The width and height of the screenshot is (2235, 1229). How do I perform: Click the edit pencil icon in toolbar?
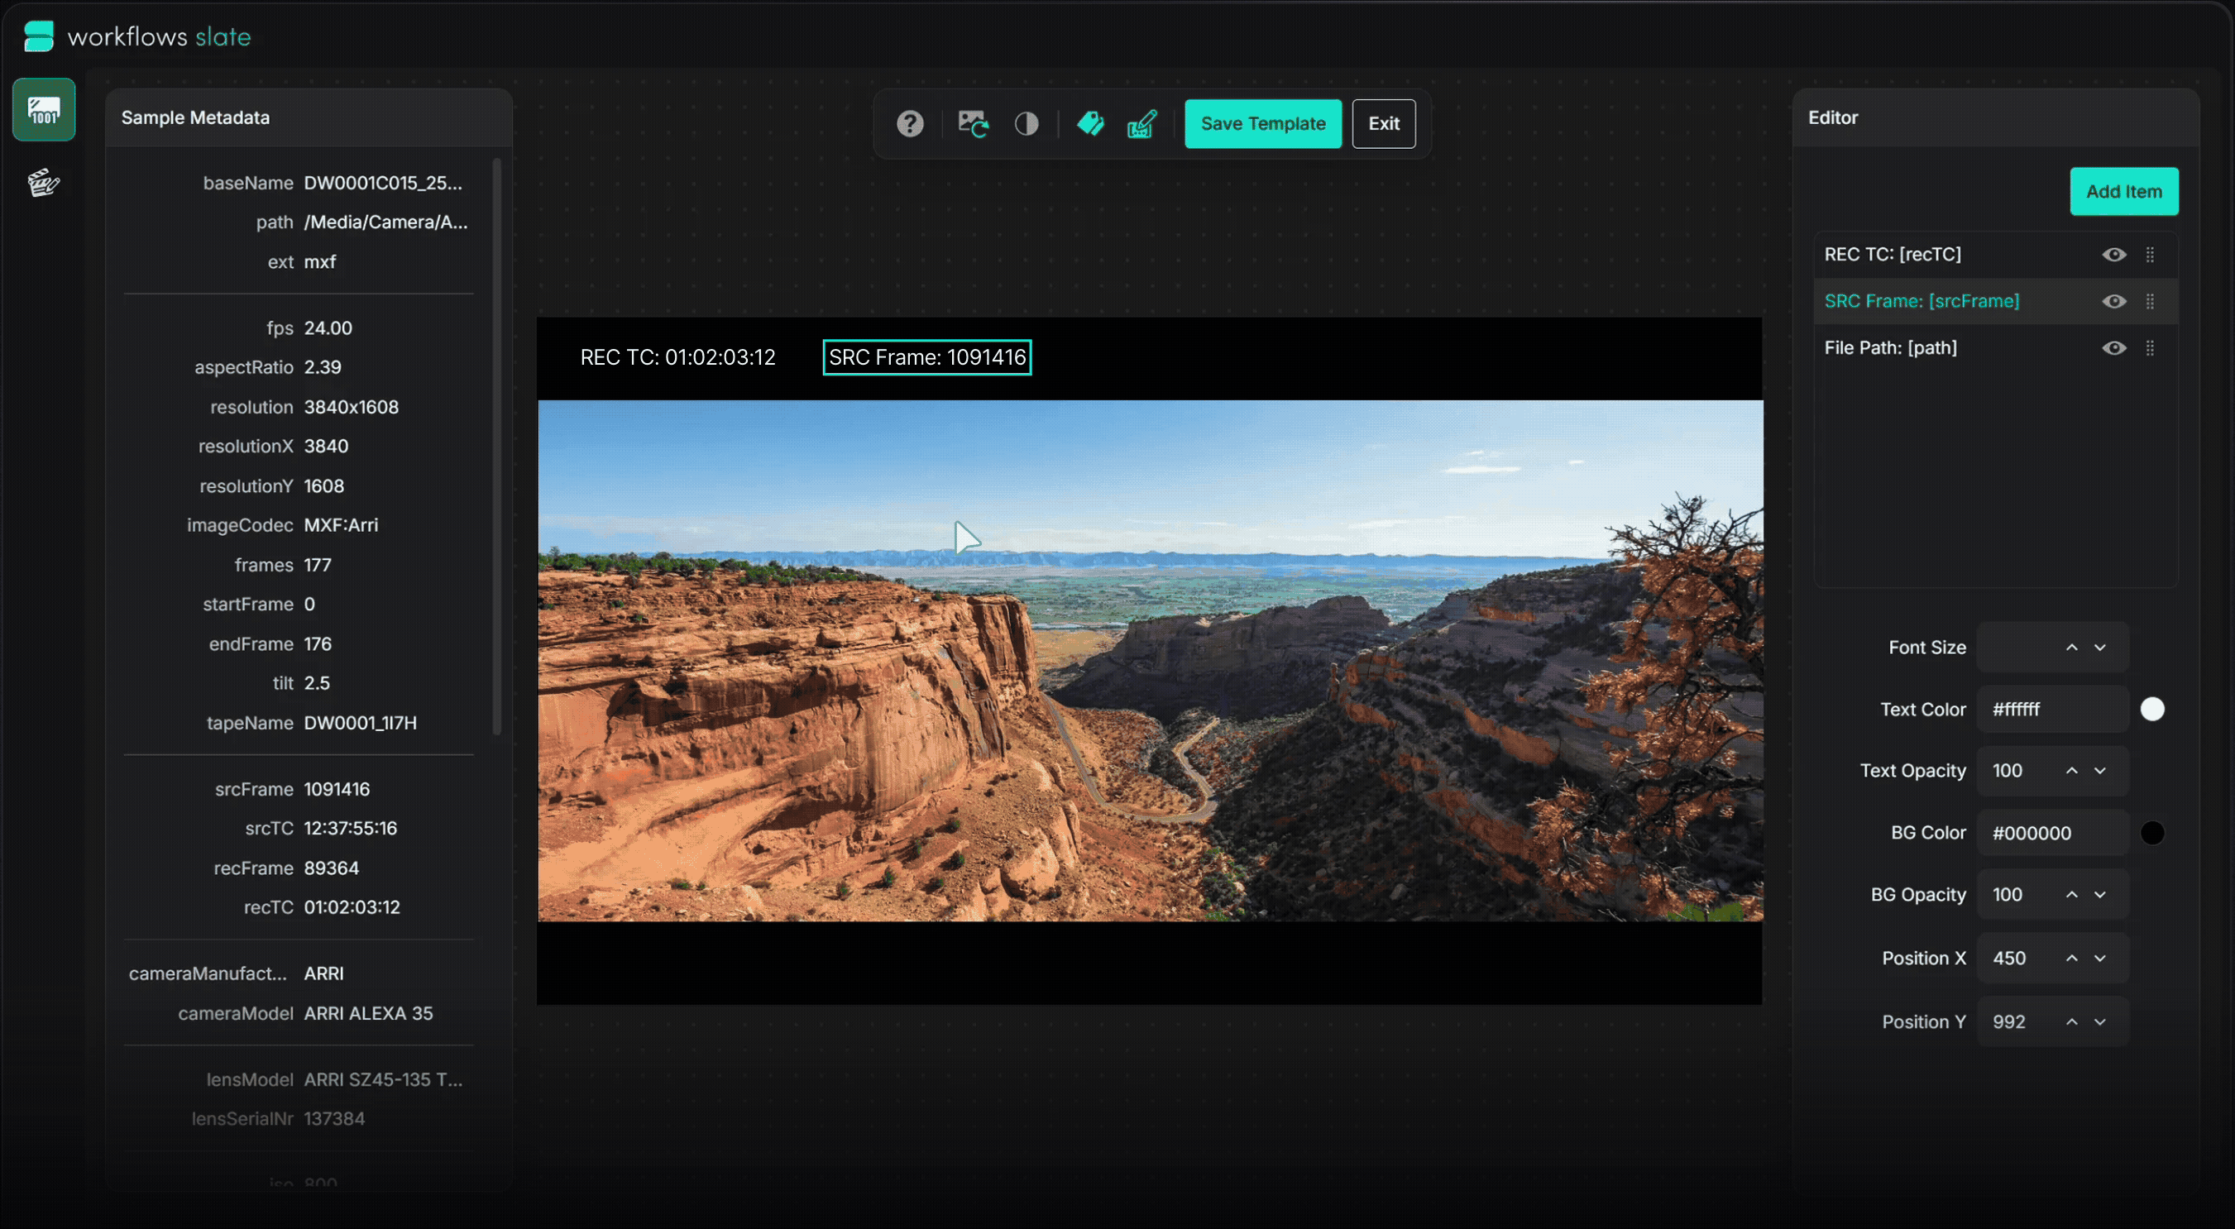[1141, 124]
